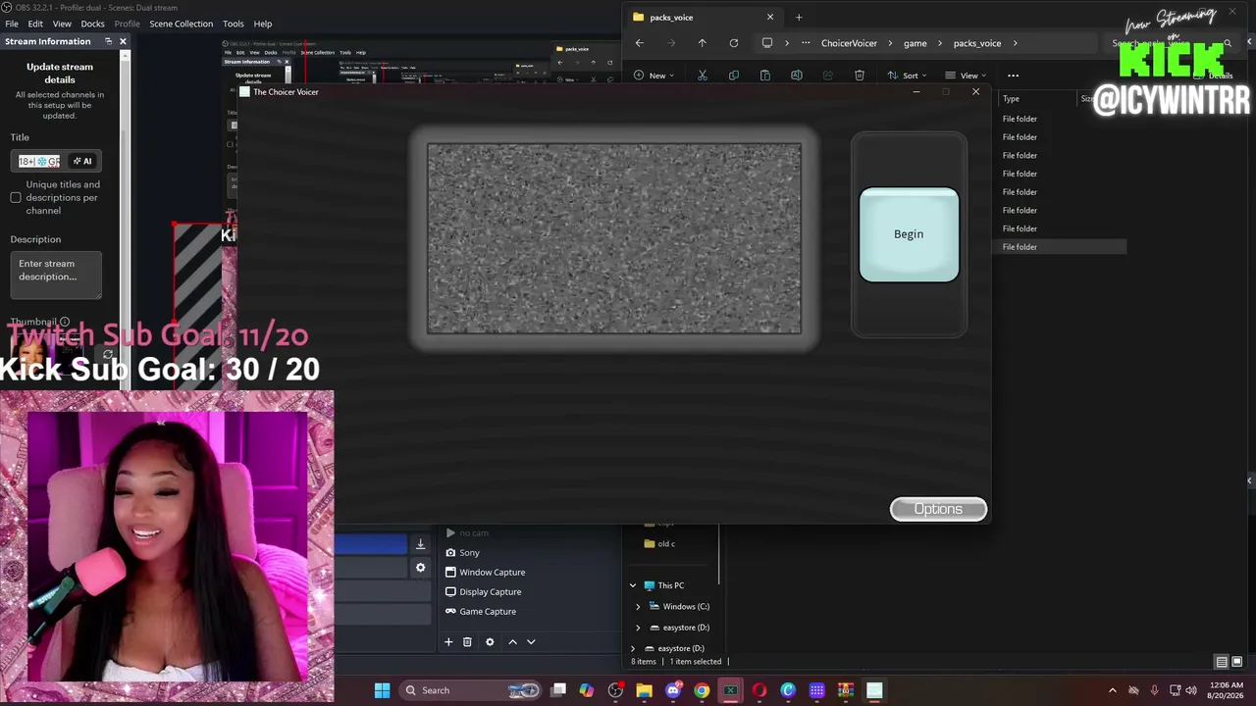Screen dimensions: 1256x706
Task: Open Discord from the taskbar
Action: tap(673, 690)
